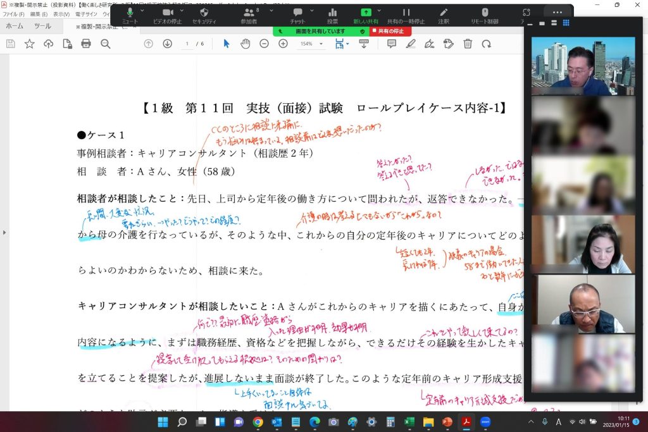Screen dimensions: 648x432
Task: Mute the microphone in Zoom toolbar
Action: point(130,13)
